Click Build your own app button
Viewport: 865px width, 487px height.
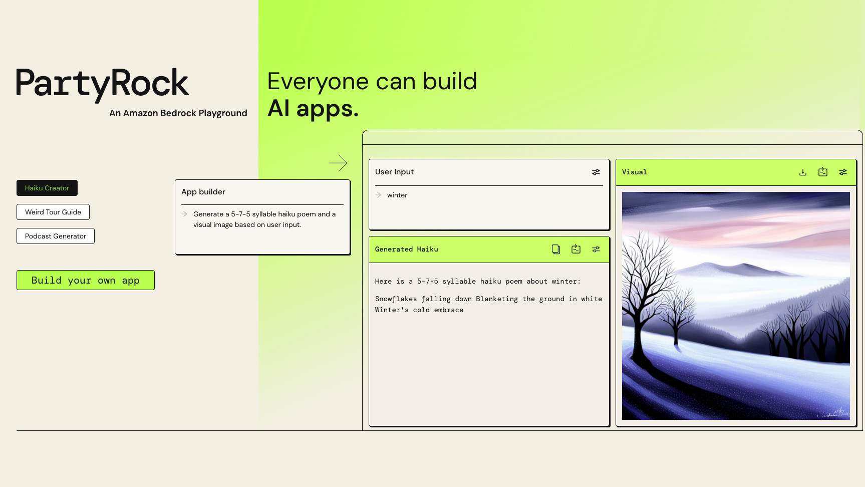(86, 280)
